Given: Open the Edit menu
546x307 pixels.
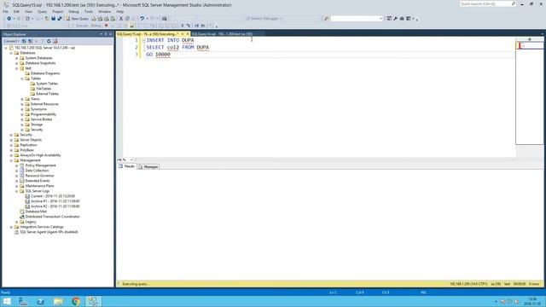Looking at the screenshot, I should (16, 11).
